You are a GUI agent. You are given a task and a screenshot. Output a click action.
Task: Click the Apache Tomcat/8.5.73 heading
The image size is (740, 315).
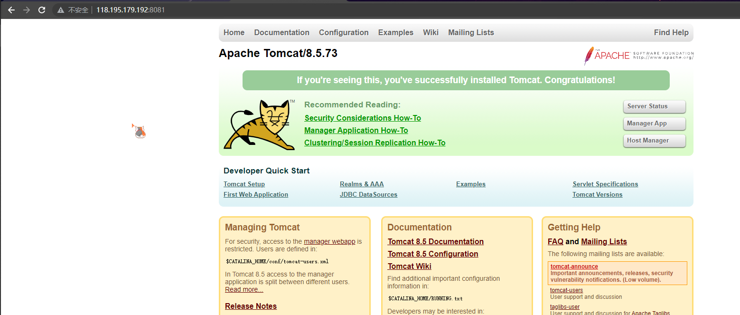(278, 53)
